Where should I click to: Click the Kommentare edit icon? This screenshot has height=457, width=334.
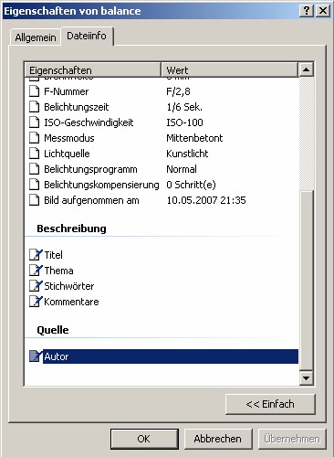(36, 302)
